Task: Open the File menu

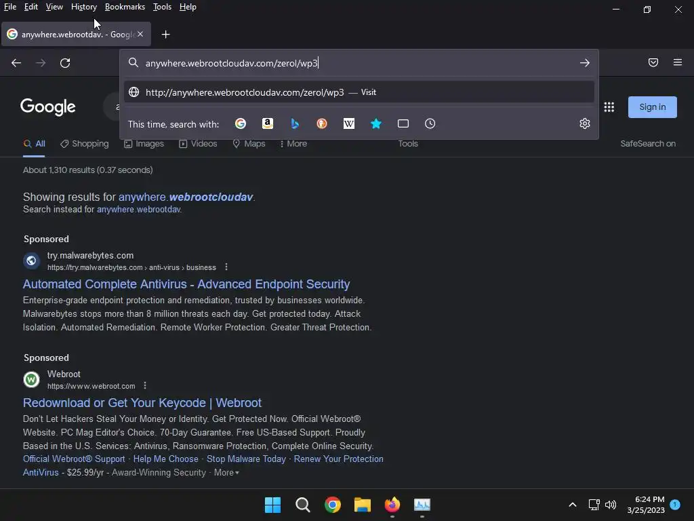Action: tap(10, 7)
